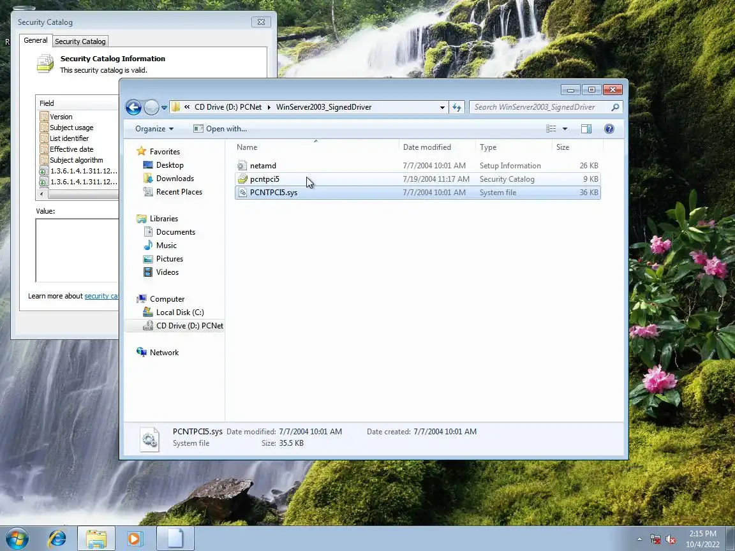Click the Change your view icon
735x551 pixels.
point(551,129)
